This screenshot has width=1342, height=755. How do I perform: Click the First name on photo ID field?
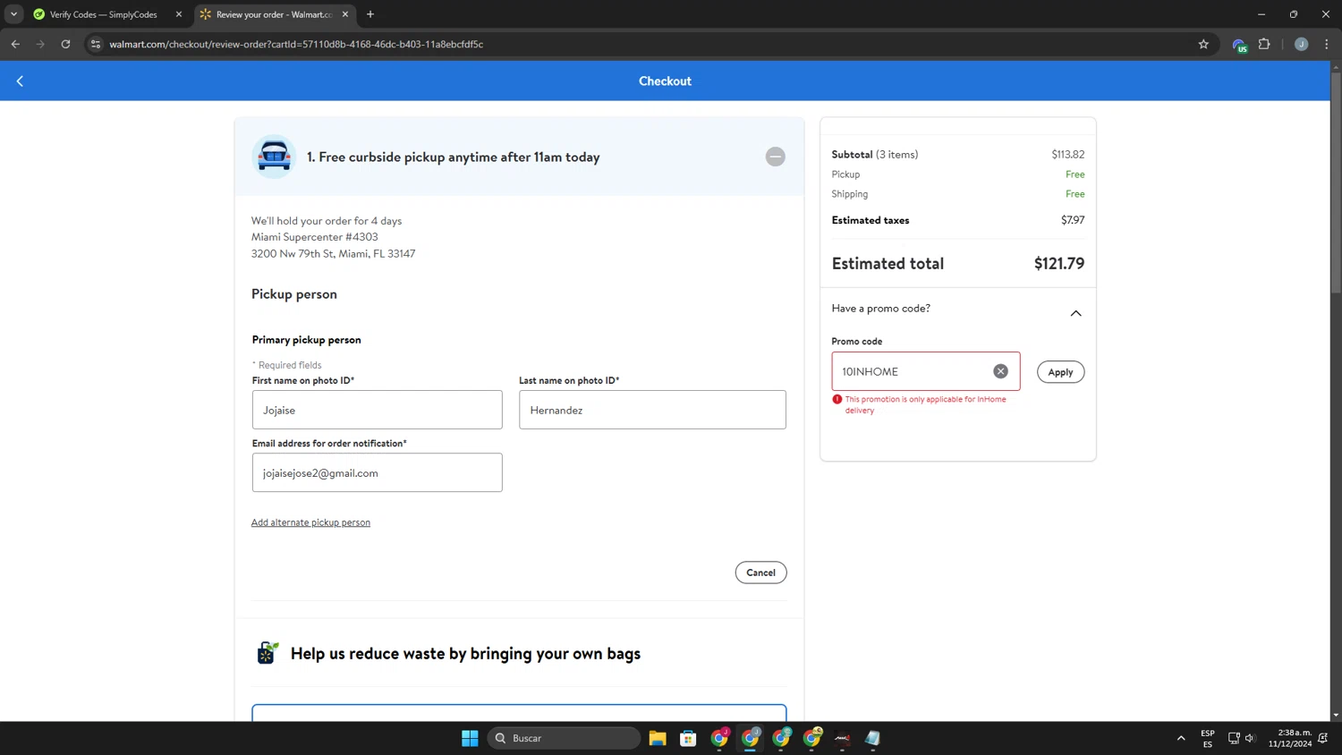tap(377, 410)
